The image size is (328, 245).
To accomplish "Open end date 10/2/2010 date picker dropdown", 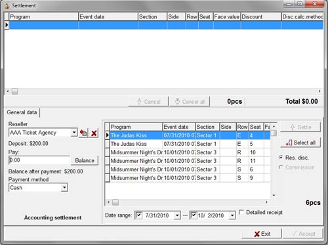I will coord(232,215).
